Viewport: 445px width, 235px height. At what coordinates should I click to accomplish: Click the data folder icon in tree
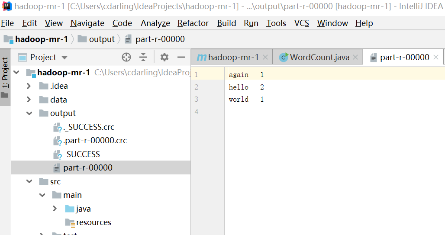43,100
